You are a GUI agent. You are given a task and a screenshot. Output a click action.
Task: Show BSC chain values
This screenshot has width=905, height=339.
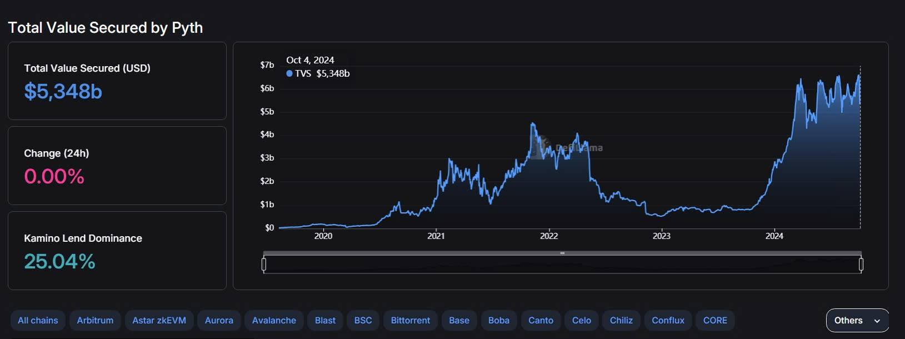click(363, 321)
